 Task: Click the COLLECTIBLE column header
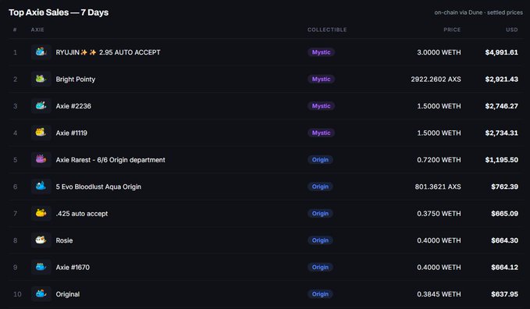click(327, 30)
